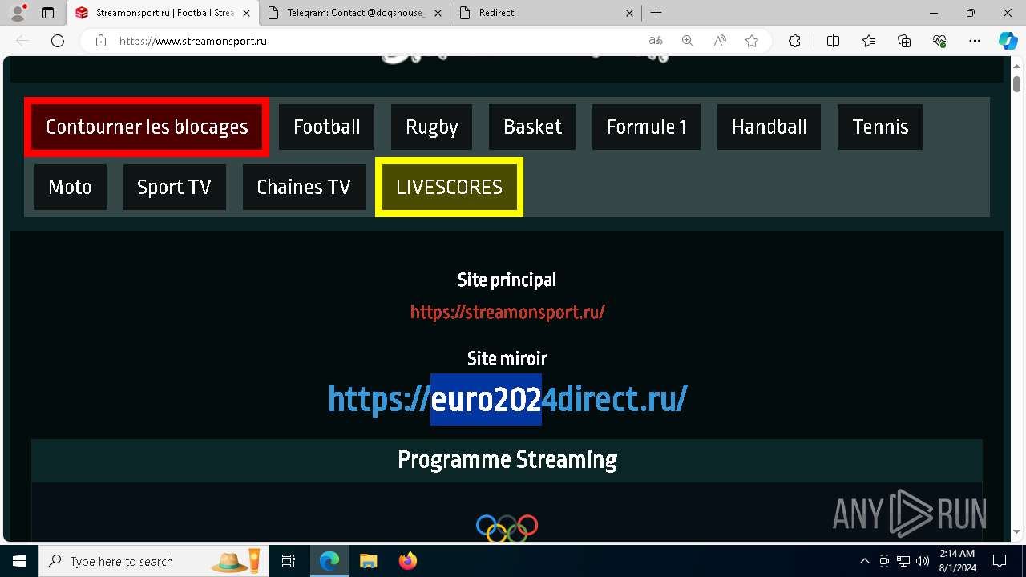
Task: Close the Redirect tab
Action: [630, 13]
